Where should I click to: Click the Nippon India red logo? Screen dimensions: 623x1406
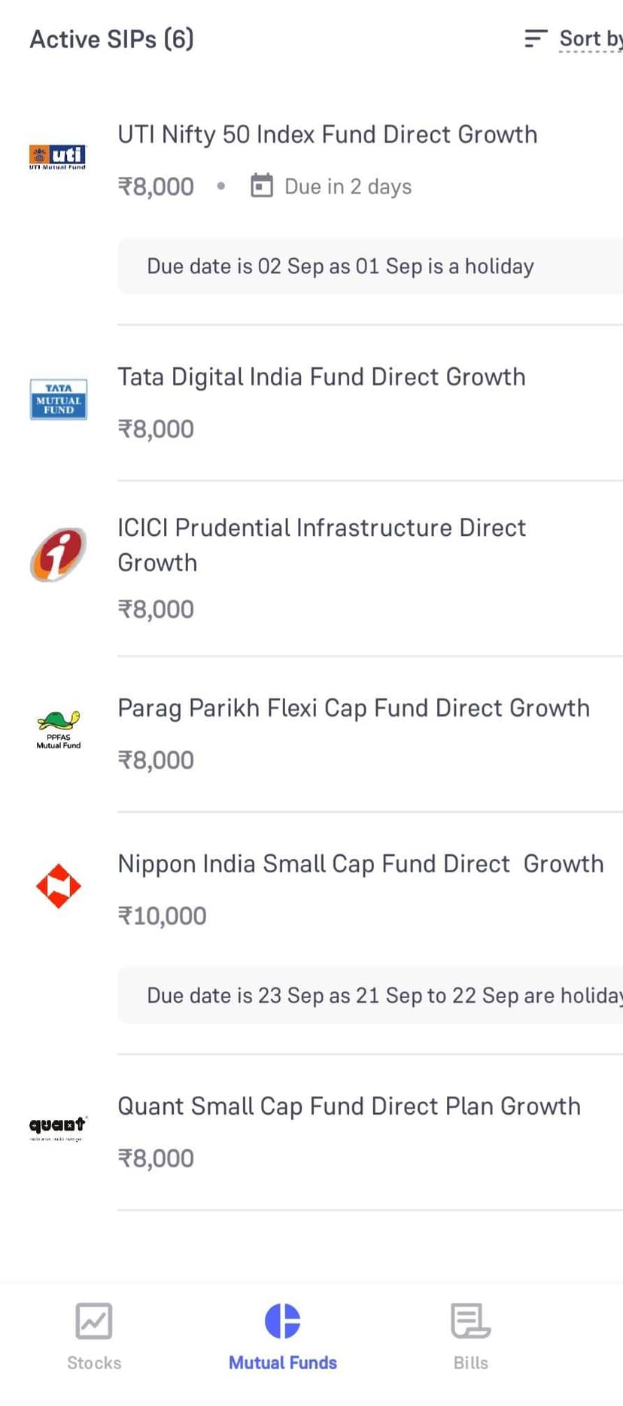click(x=58, y=886)
